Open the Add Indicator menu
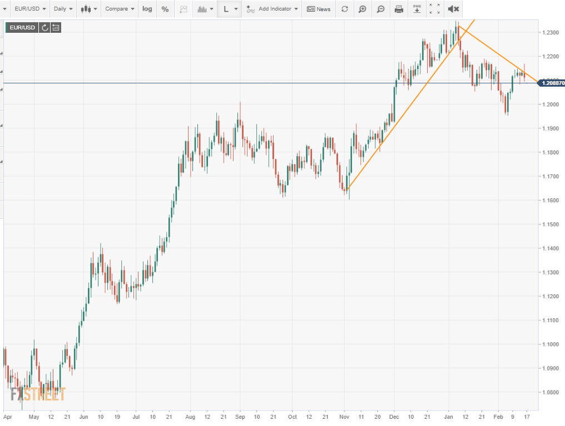565x426 pixels. click(x=272, y=9)
